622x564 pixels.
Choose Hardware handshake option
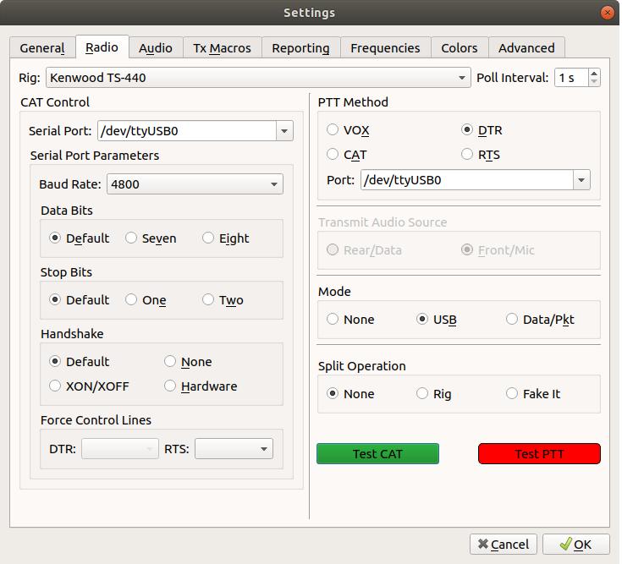pos(171,386)
